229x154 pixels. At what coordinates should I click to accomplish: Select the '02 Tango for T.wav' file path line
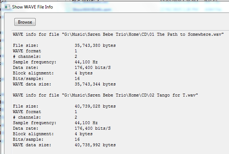click(x=105, y=95)
